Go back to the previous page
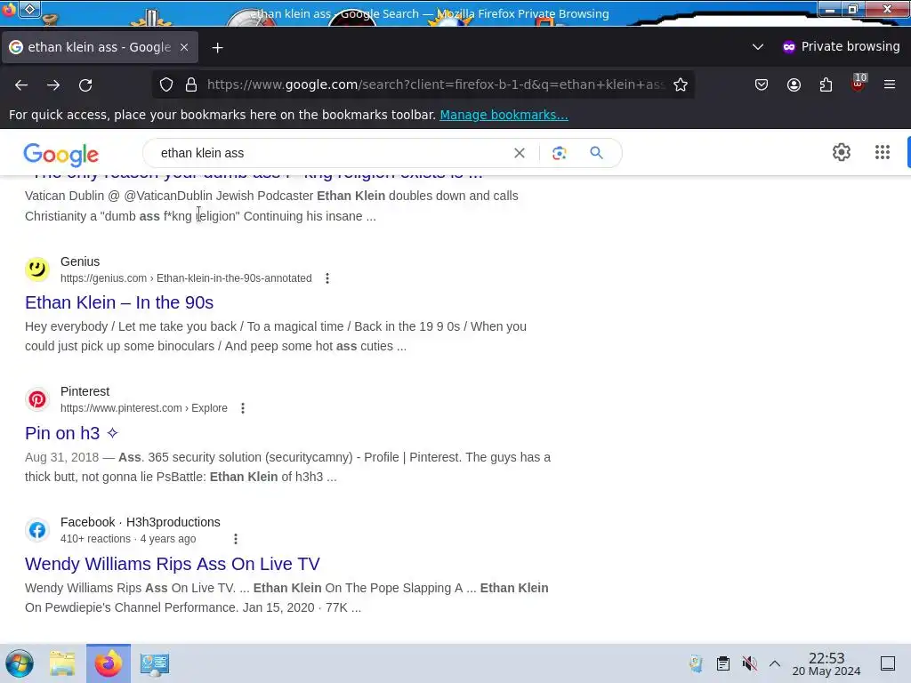911x683 pixels. pos(21,84)
